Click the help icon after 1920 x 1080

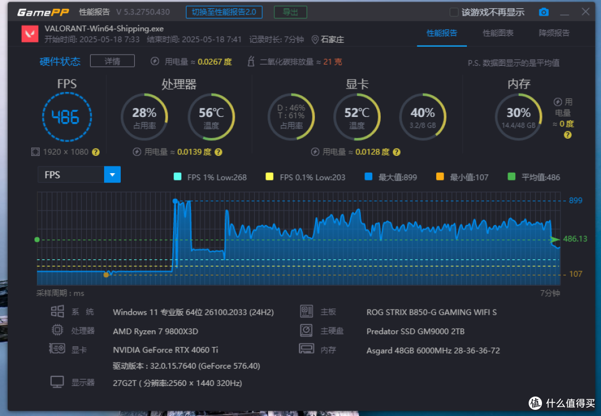pyautogui.click(x=96, y=152)
